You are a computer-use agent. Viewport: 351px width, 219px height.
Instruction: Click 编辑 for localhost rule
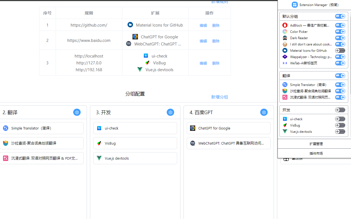click(x=203, y=63)
